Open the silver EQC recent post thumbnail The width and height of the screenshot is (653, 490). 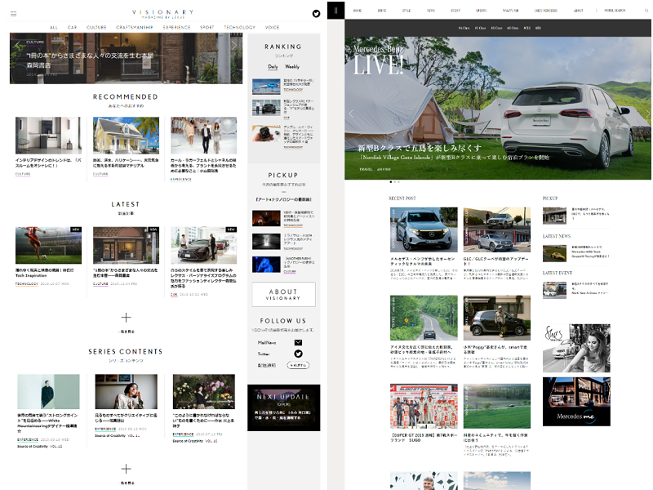click(x=424, y=229)
